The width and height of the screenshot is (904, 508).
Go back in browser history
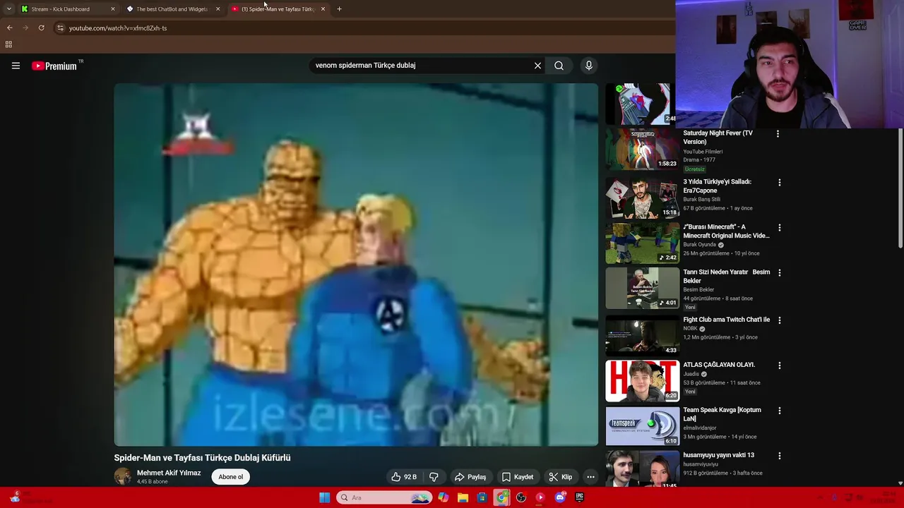point(9,28)
